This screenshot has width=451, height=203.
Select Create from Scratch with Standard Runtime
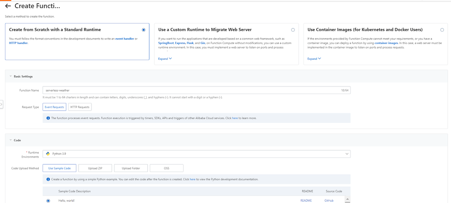click(x=143, y=30)
